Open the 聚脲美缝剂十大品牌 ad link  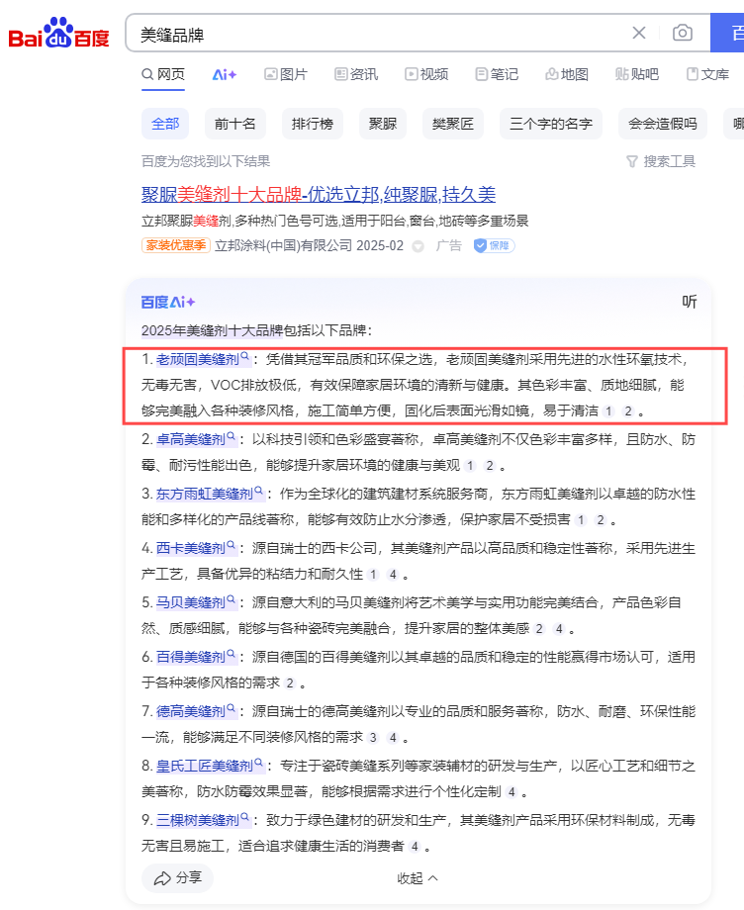[x=319, y=195]
